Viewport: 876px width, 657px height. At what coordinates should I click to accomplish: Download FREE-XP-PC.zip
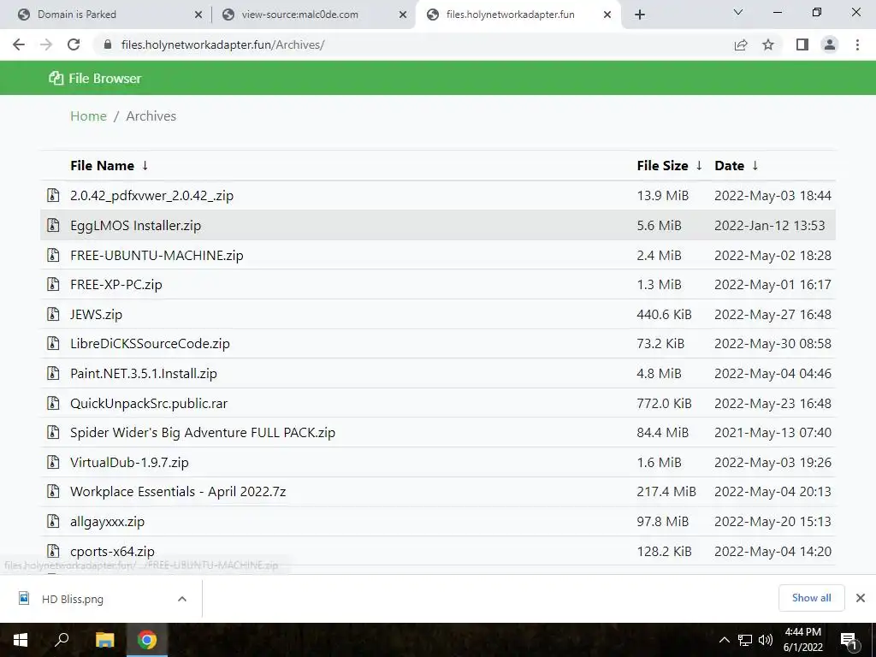tap(116, 285)
